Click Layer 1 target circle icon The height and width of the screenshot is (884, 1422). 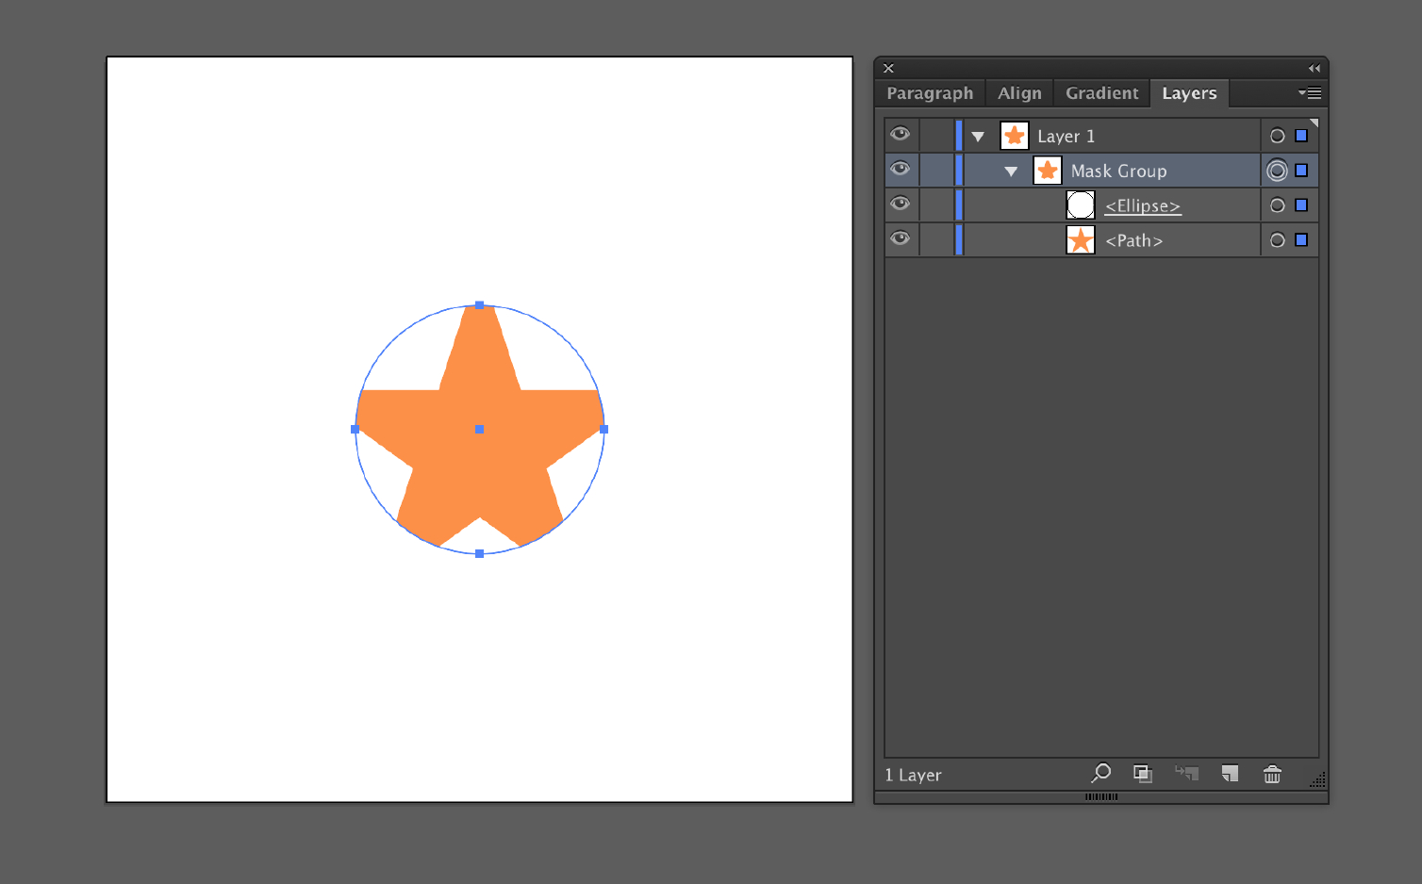point(1278,136)
